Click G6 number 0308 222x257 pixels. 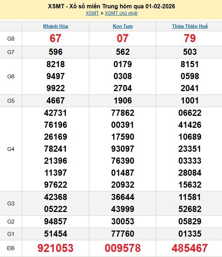(x=123, y=76)
